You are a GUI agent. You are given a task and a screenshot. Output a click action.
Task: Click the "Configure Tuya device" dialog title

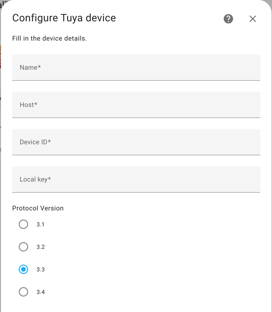click(64, 18)
